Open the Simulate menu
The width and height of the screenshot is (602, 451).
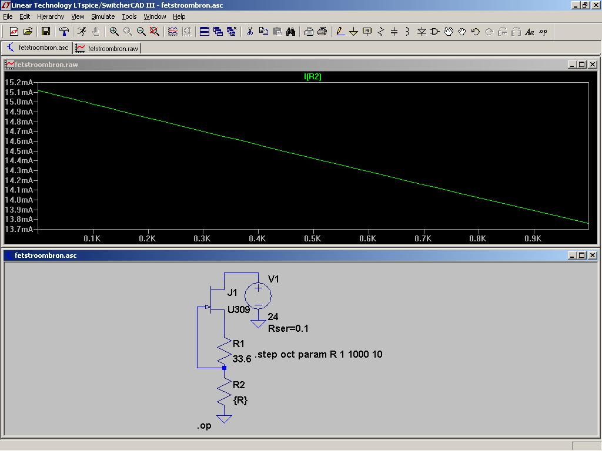pos(103,16)
